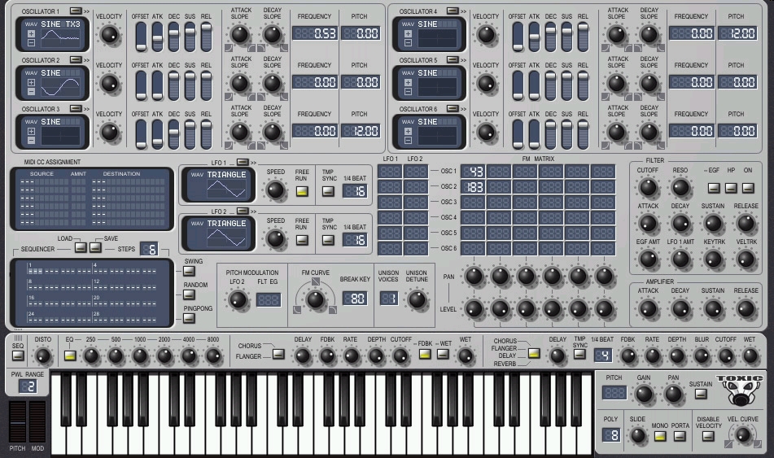Enable LFO 1 Tempo Sync
774x458 pixels.
coord(328,191)
